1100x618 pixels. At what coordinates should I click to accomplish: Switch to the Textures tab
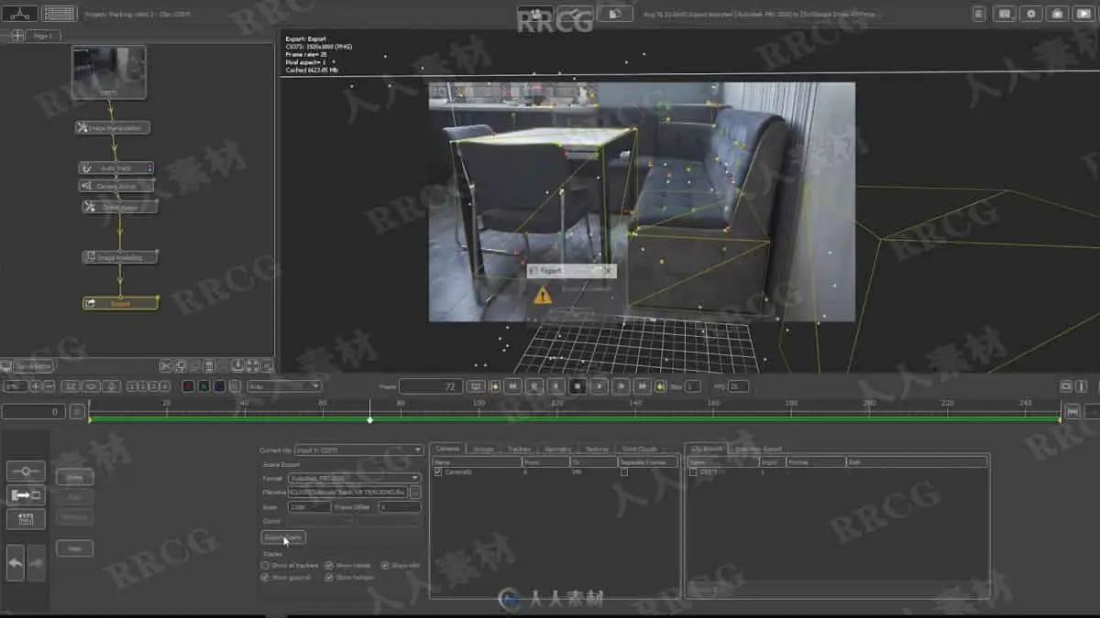point(597,450)
